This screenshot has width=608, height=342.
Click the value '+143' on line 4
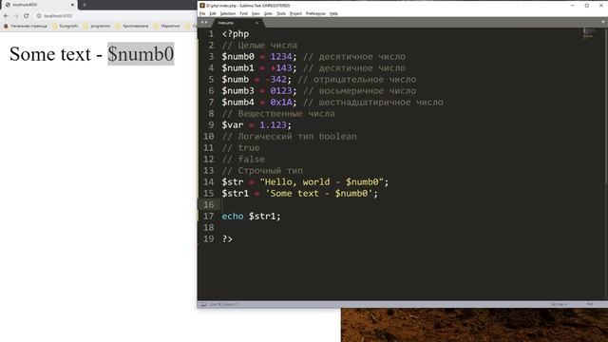coord(281,67)
